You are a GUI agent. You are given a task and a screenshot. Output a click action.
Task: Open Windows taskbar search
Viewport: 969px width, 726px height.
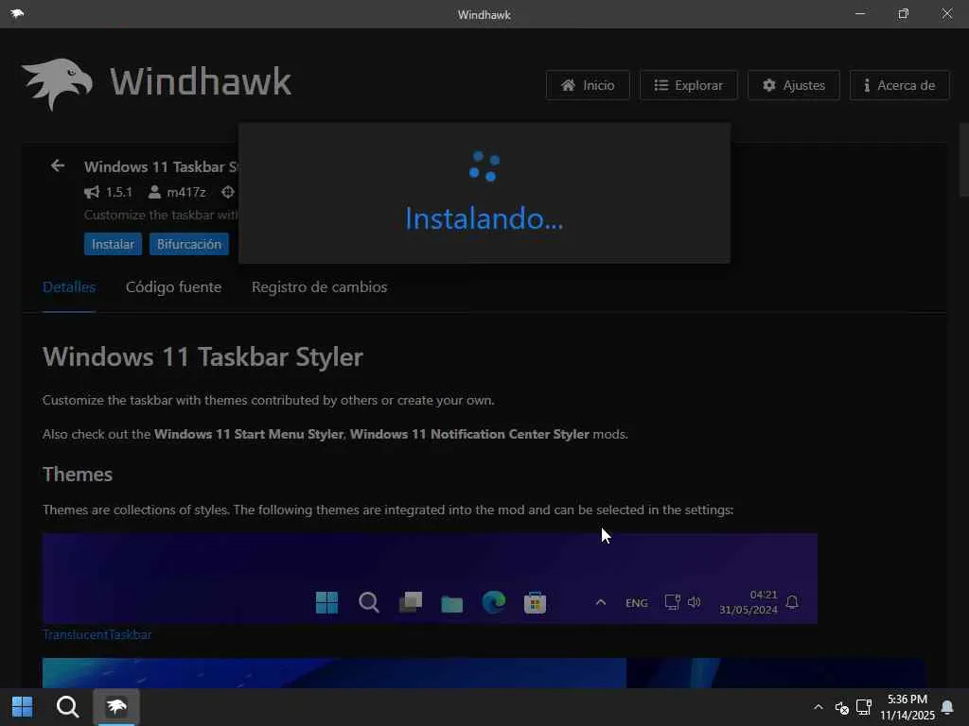click(x=67, y=707)
